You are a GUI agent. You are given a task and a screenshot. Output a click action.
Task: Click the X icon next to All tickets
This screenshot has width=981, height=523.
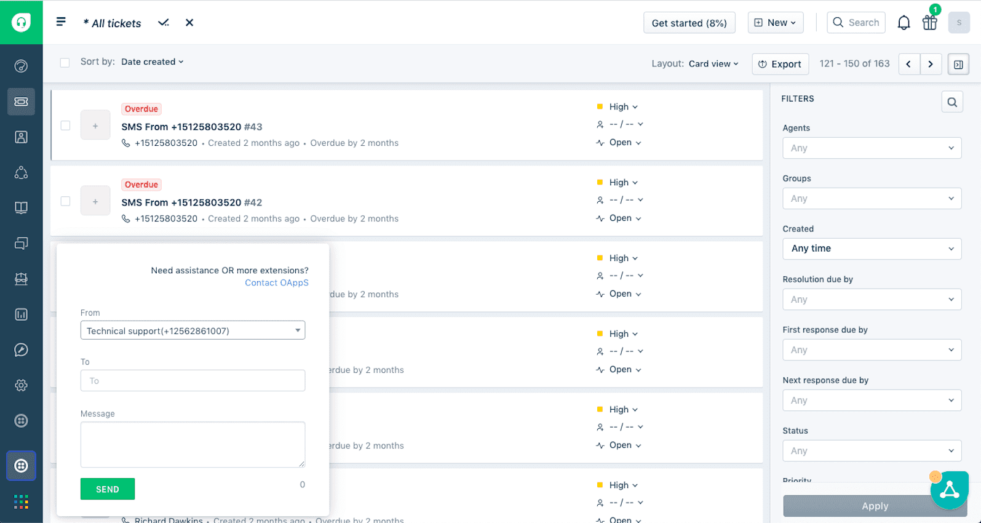pyautogui.click(x=189, y=23)
